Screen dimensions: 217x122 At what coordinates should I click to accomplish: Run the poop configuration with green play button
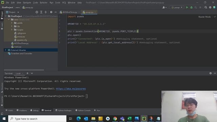(x=187, y=7)
